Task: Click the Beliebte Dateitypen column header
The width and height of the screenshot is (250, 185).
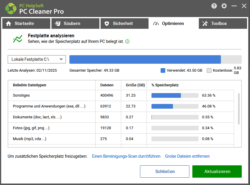Action: pyautogui.click(x=29, y=85)
